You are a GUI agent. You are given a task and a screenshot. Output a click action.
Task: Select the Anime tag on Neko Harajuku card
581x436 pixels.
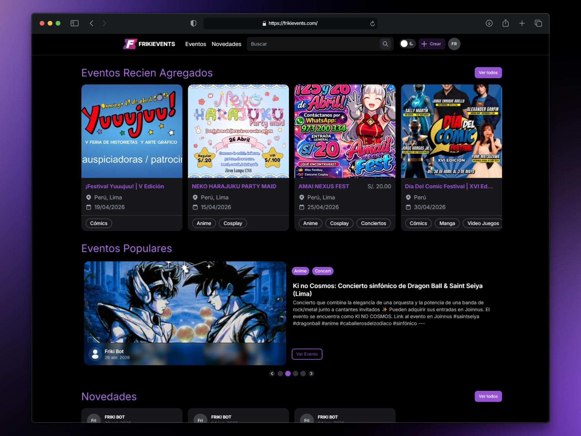(204, 223)
